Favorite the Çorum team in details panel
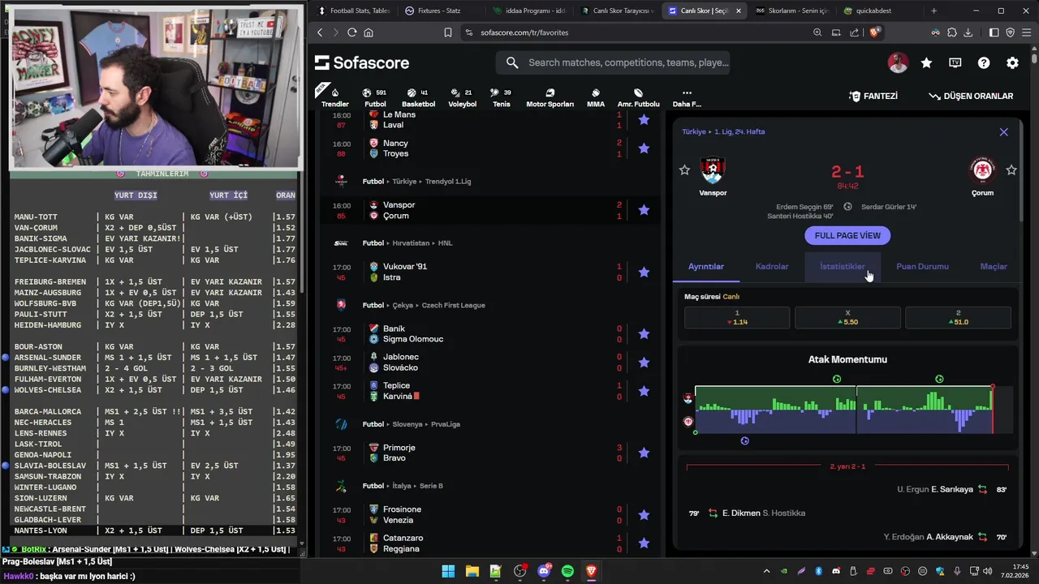The height and width of the screenshot is (584, 1039). 1011,170
